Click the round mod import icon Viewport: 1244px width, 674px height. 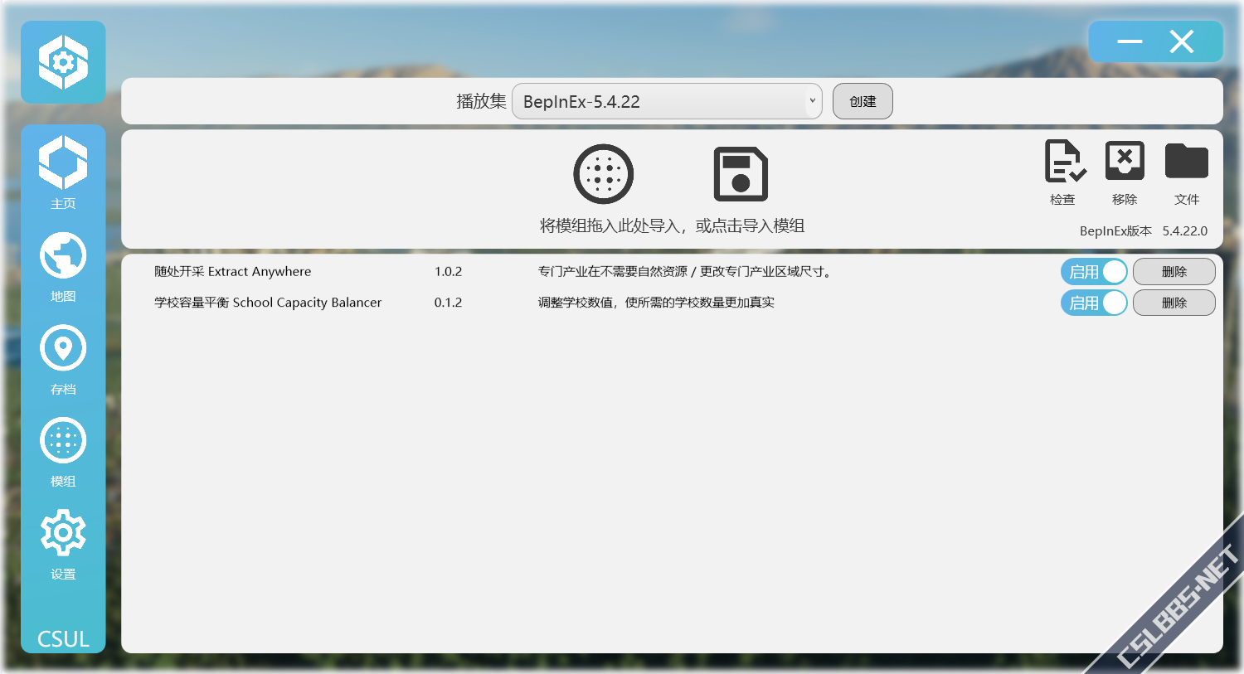604,174
